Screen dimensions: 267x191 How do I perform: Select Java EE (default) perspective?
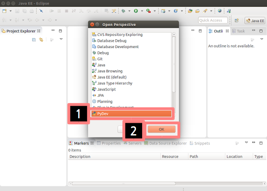click(131, 77)
